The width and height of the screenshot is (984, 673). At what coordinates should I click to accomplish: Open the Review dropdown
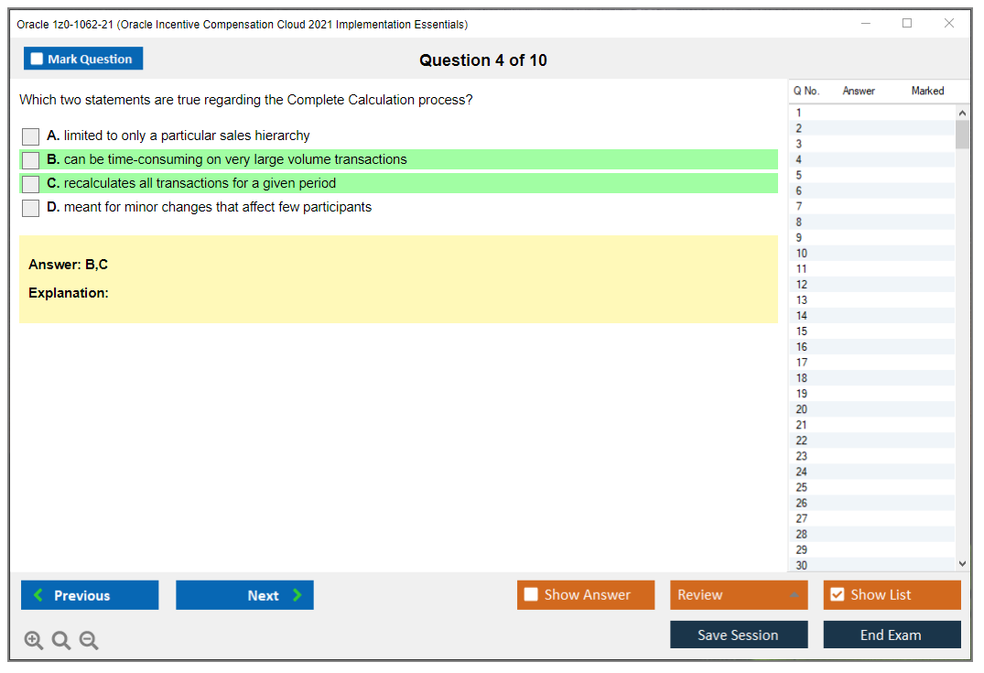[x=723, y=594]
